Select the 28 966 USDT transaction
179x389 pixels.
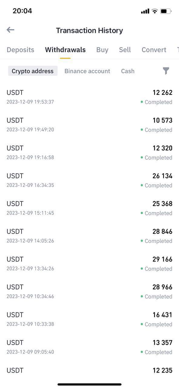pyautogui.click(x=89, y=291)
